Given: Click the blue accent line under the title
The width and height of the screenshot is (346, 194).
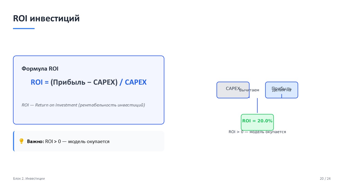Looking at the screenshot, I should pyautogui.click(x=24, y=29).
